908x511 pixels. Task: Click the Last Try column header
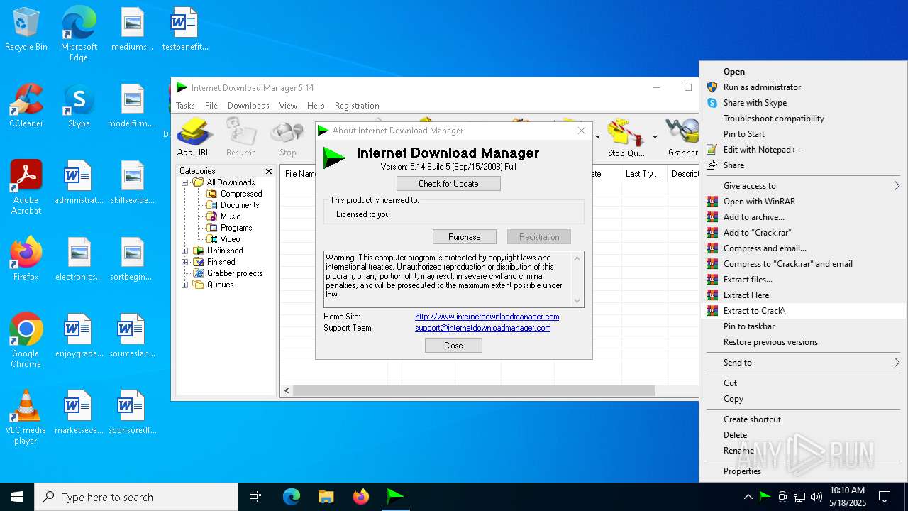643,174
